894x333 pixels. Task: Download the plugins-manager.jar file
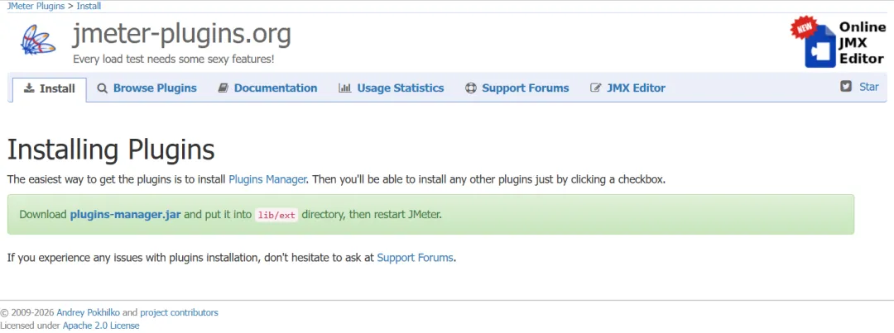tap(125, 215)
